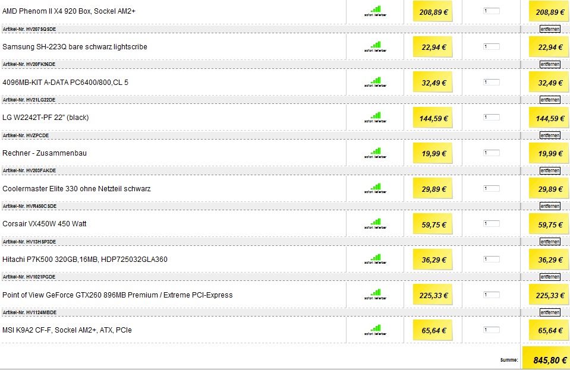The height and width of the screenshot is (370, 570).
Task: Click unit price 36,29 € of Hitachi P7K500
Action: coord(434,260)
